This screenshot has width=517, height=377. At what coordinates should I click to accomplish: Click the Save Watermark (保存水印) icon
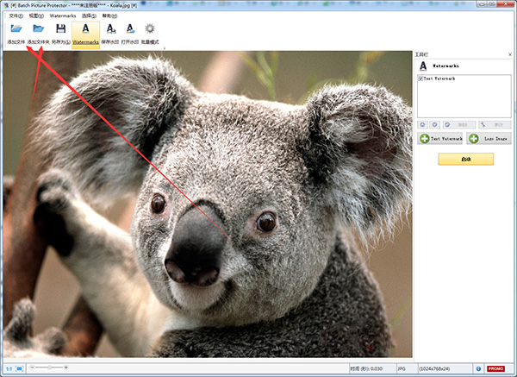click(x=110, y=30)
